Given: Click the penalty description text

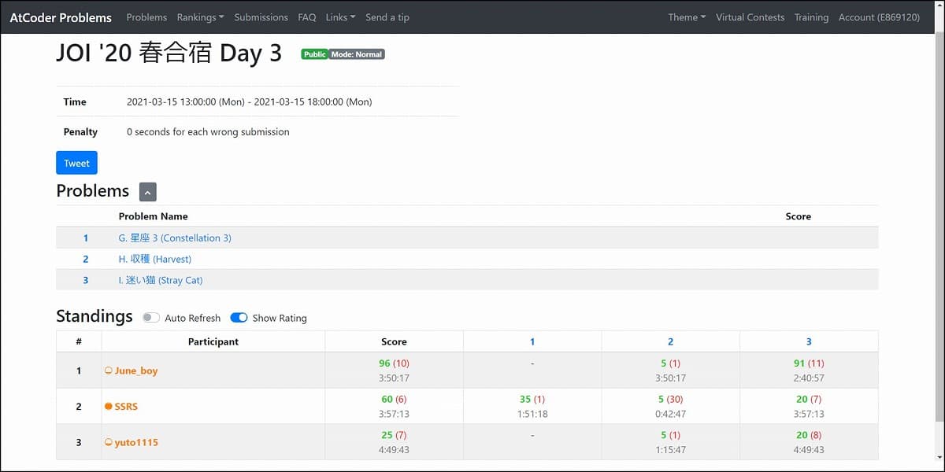Looking at the screenshot, I should click(x=208, y=132).
